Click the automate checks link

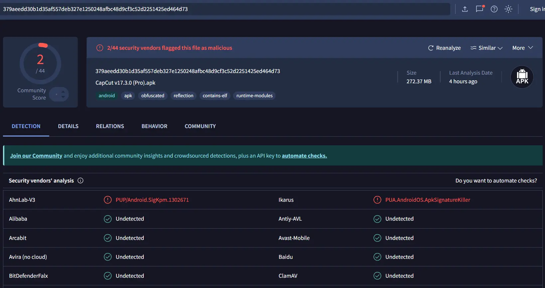pos(304,156)
